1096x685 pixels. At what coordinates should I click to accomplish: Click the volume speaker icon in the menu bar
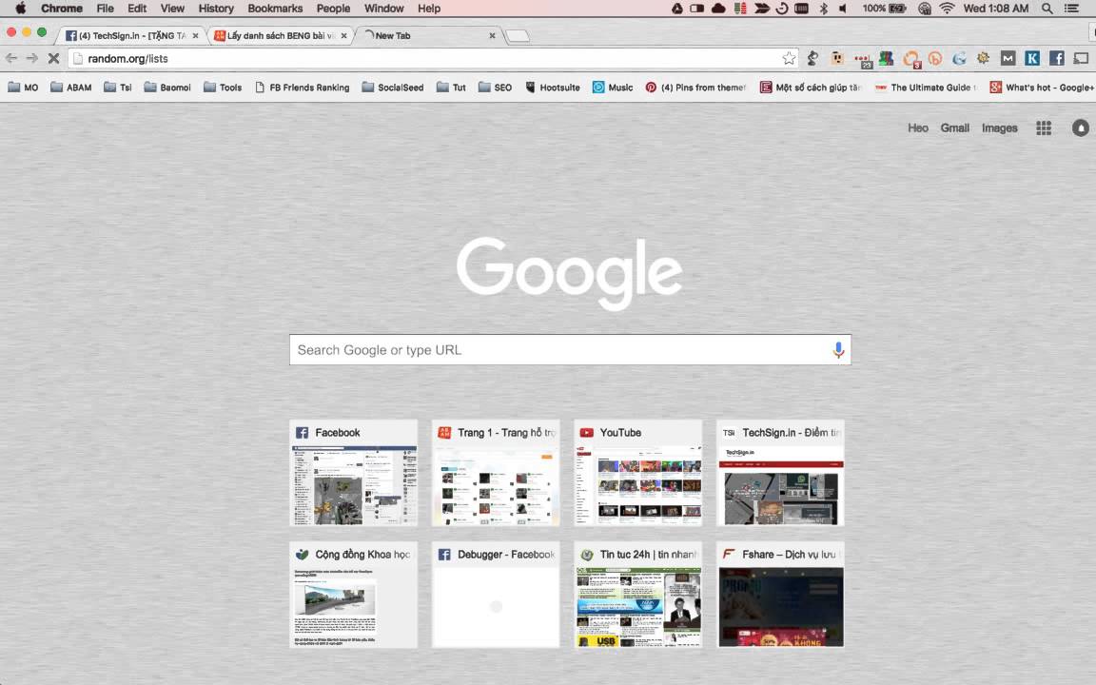tap(843, 9)
